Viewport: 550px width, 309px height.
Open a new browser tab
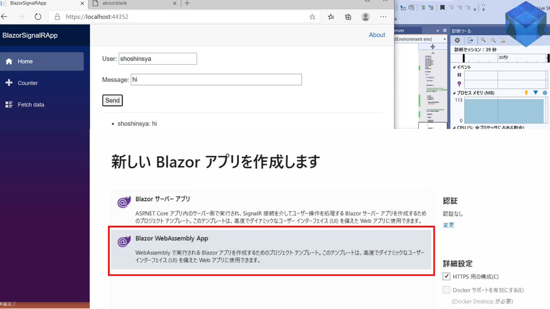[187, 3]
